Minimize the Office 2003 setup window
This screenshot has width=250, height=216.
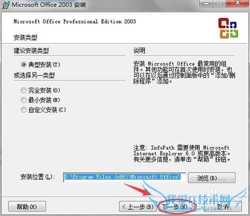point(206,4)
